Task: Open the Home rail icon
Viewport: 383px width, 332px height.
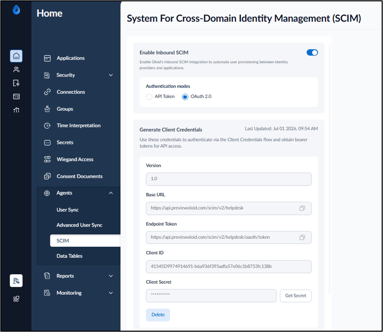Action: pyautogui.click(x=16, y=56)
